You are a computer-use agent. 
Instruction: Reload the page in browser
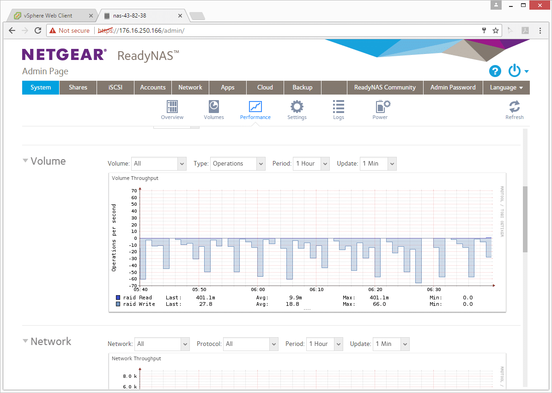pos(38,30)
